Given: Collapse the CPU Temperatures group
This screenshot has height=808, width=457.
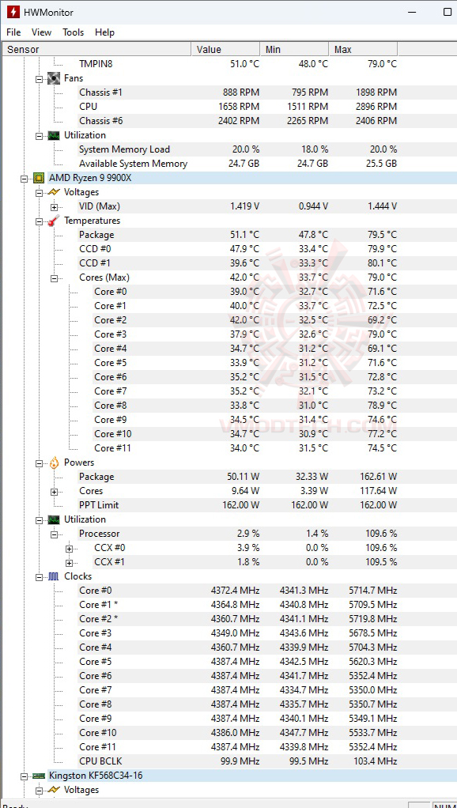Looking at the screenshot, I should pyautogui.click(x=39, y=221).
